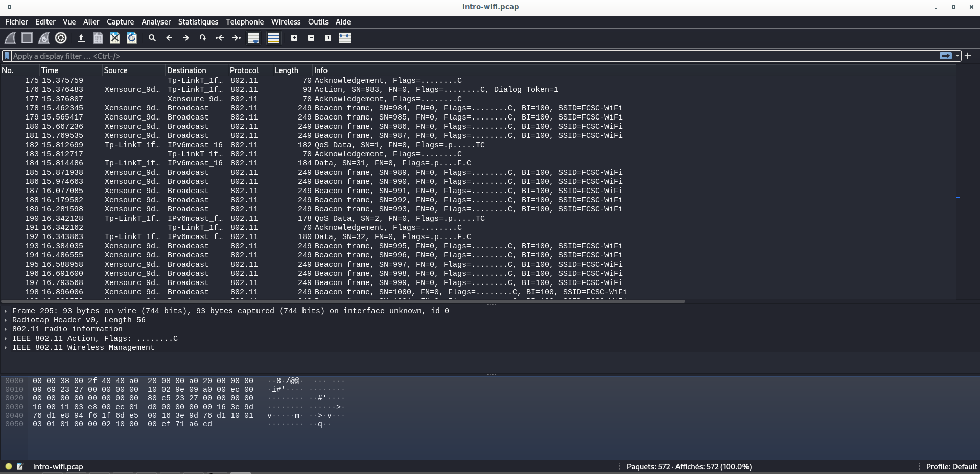Screen dimensions: 980x474
Task: Sort by the Destination column header
Action: (197, 70)
